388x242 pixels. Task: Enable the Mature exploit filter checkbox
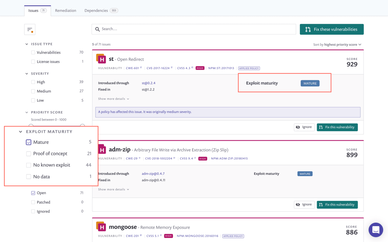28,142
